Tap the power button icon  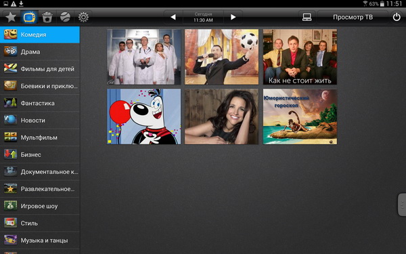coord(397,17)
